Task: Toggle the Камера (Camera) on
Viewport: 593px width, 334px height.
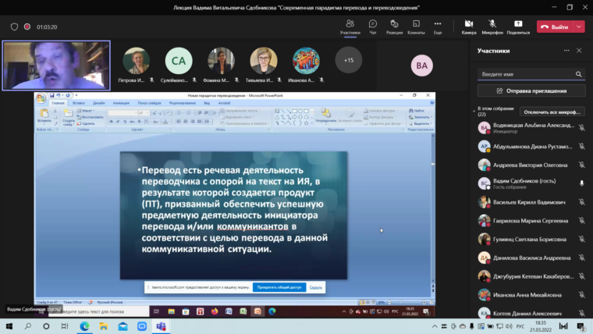Action: pos(468,23)
